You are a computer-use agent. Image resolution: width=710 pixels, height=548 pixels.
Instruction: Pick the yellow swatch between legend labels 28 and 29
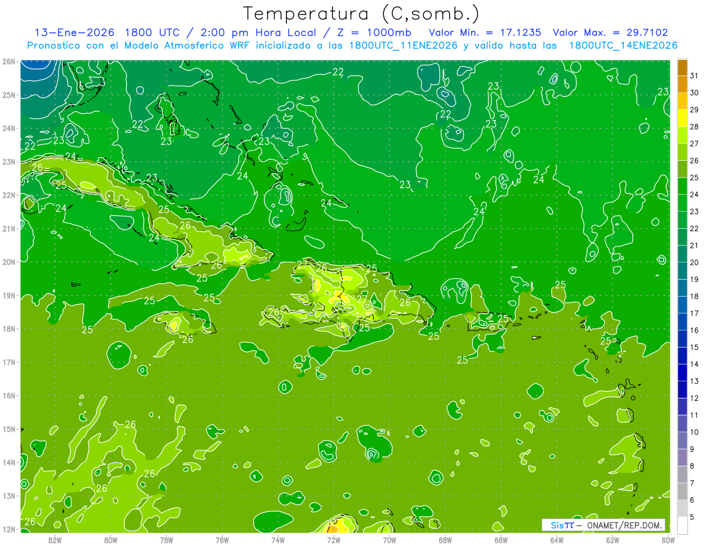(x=682, y=118)
